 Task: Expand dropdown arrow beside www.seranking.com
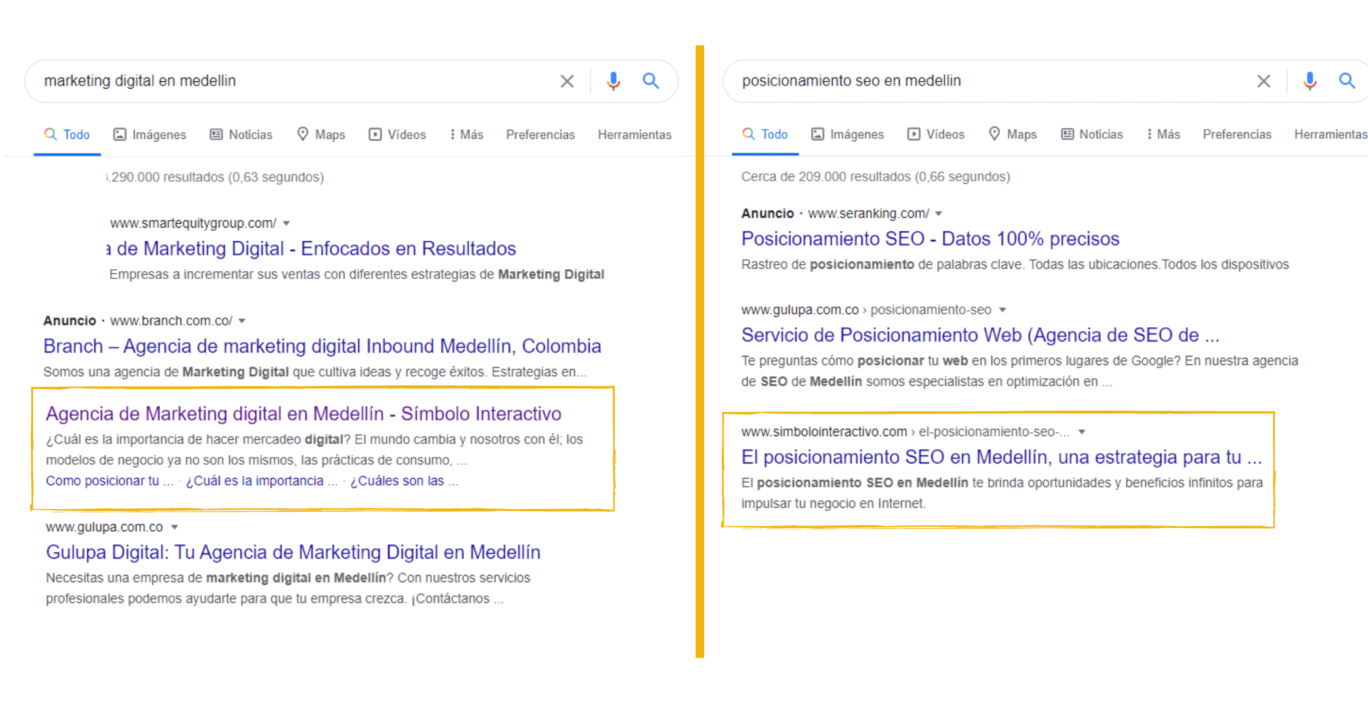click(939, 214)
